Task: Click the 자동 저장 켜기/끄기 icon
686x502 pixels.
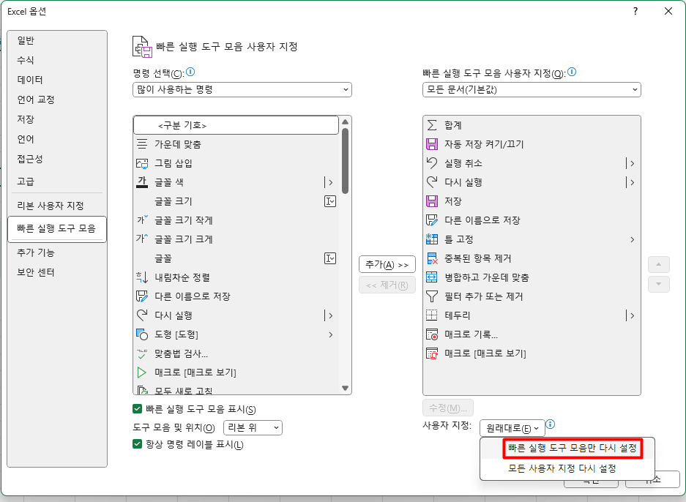Action: (432, 144)
